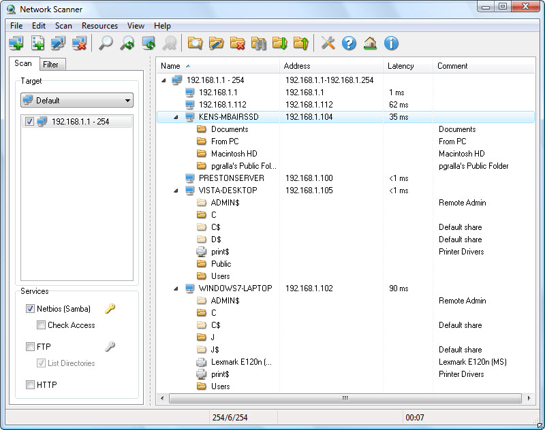Open the Target Default dropdown
This screenshot has height=430, width=545.
point(128,99)
